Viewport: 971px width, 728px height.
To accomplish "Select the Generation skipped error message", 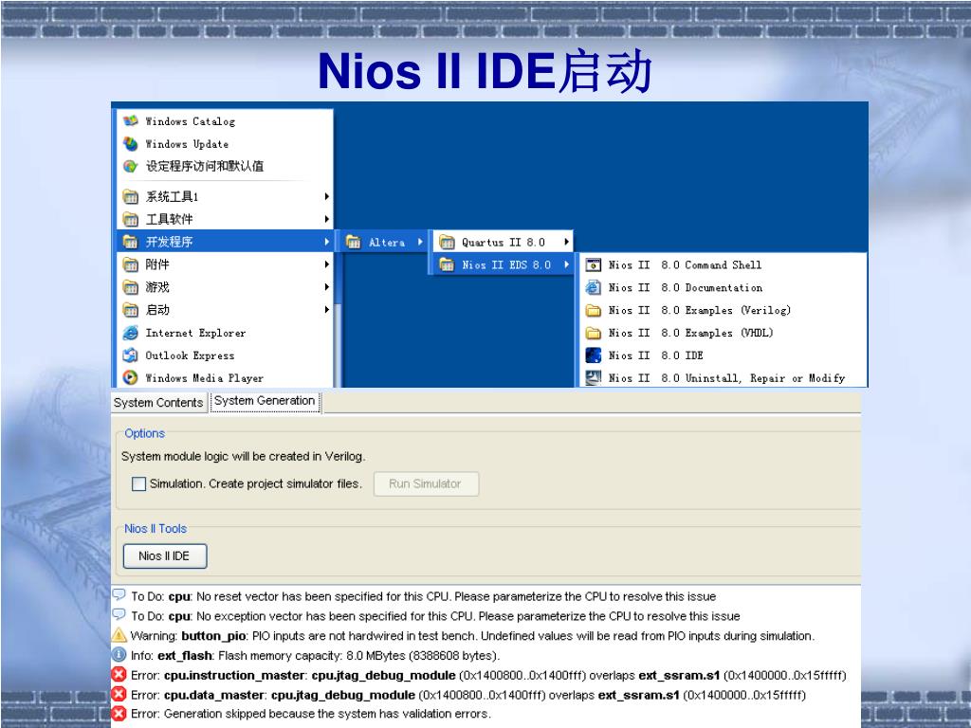I will click(x=311, y=714).
